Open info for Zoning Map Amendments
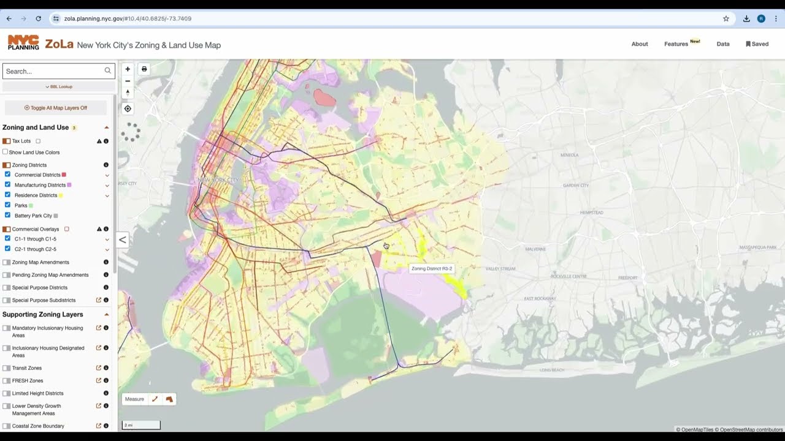Viewport: 785px width, 441px height. coord(106,262)
